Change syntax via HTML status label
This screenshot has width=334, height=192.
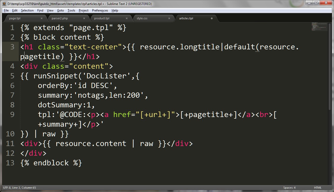coord(318,188)
